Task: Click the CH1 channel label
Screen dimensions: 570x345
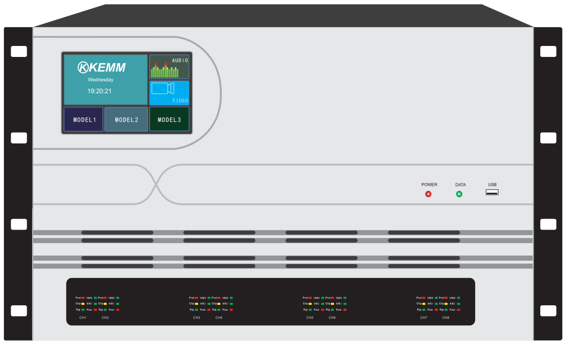Action: [82, 318]
